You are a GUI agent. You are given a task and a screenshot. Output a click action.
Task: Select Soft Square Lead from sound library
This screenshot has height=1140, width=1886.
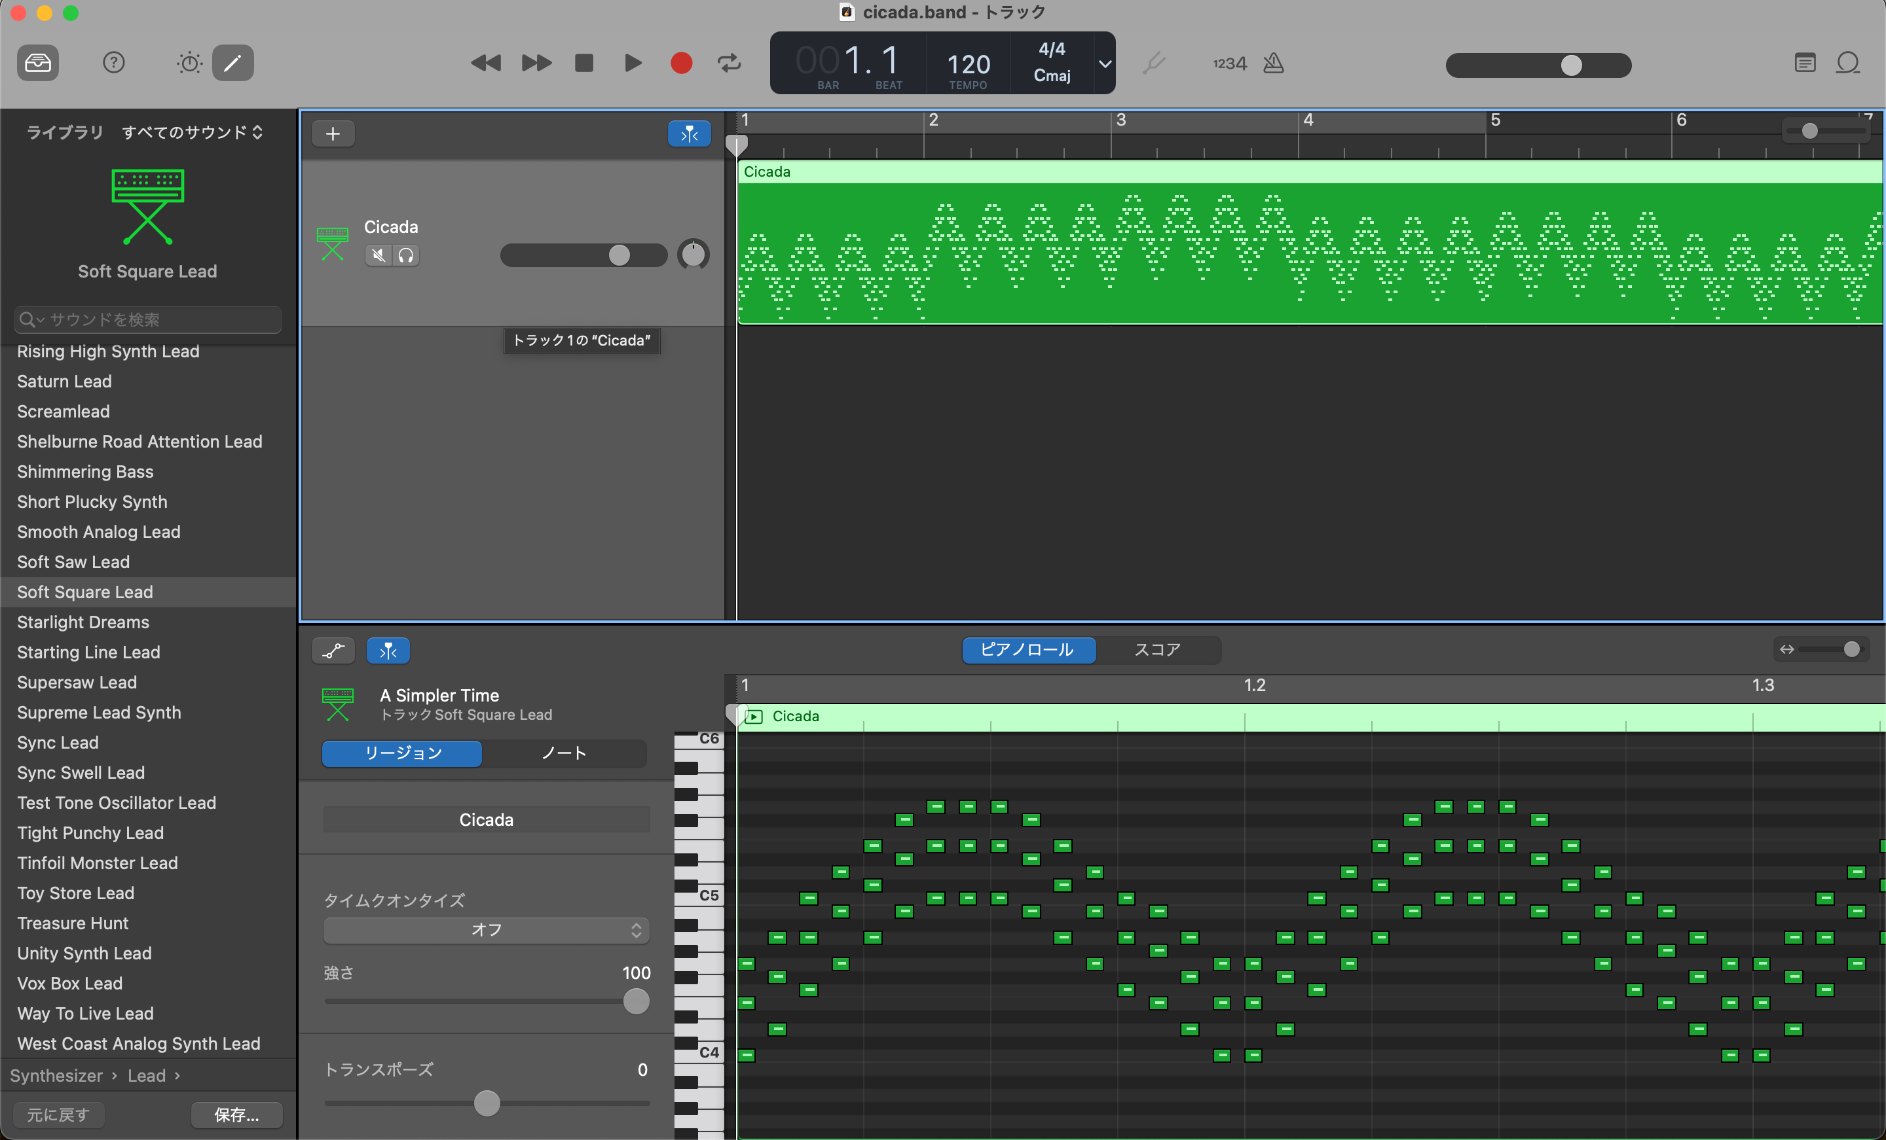86,591
